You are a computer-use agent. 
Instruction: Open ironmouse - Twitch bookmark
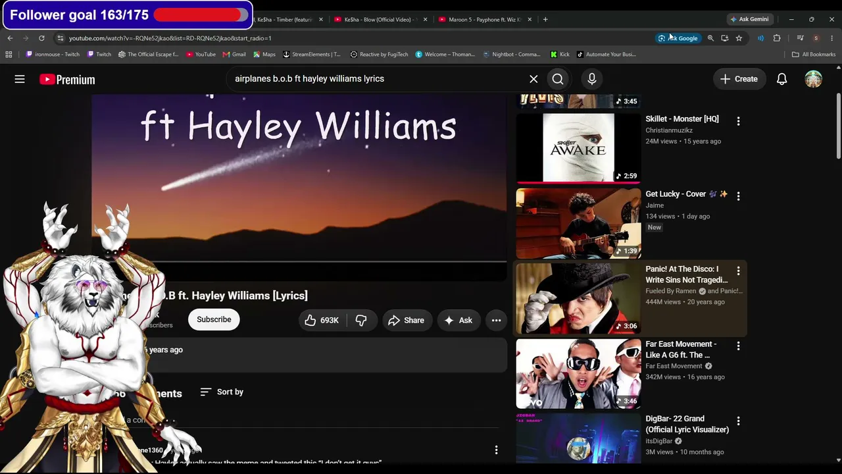tap(53, 55)
